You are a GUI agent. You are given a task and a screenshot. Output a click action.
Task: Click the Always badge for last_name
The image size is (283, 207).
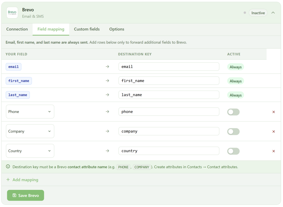235,95
